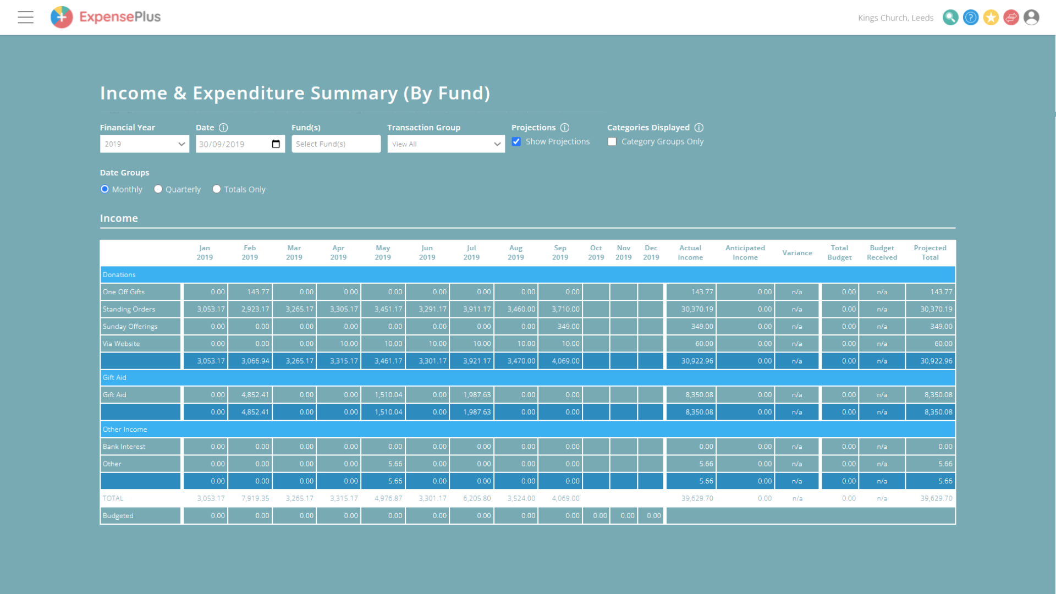Viewport: 1056px width, 594px height.
Task: Enable Category Groups Only checkbox
Action: [612, 142]
